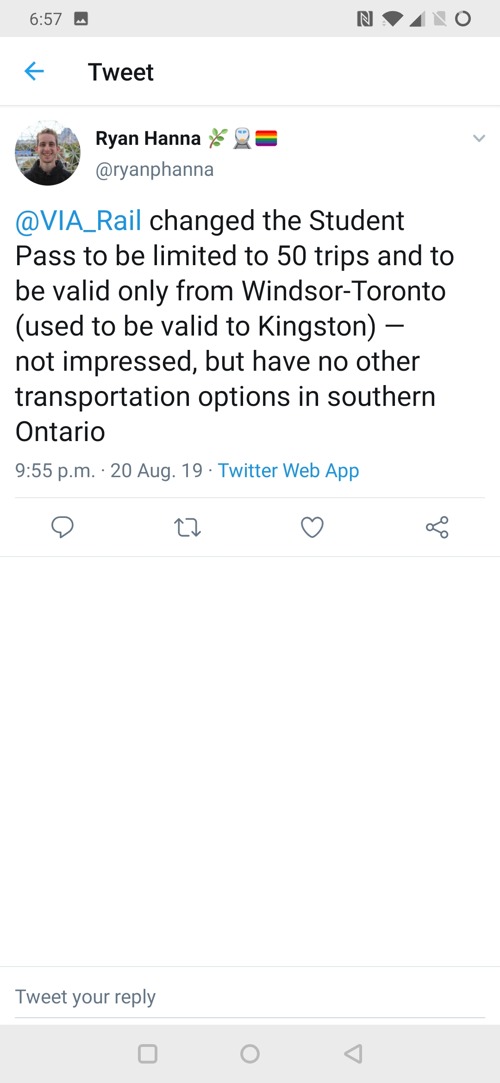
Task: Open the Ryan Hanna display name
Action: [148, 138]
